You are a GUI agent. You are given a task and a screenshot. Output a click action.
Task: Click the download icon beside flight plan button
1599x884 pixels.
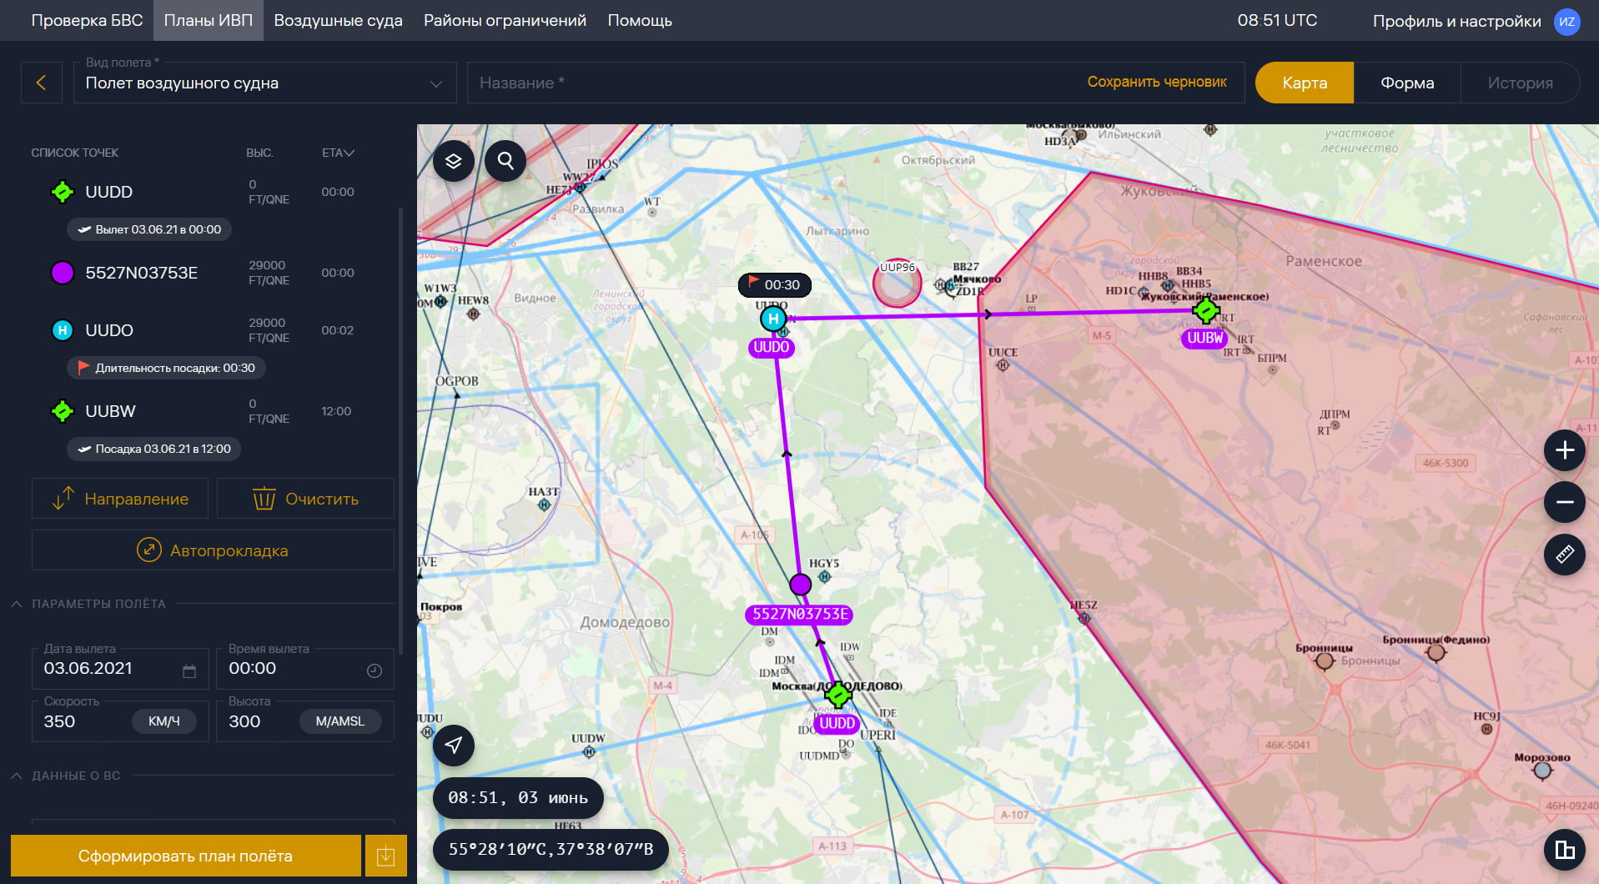[x=385, y=856]
